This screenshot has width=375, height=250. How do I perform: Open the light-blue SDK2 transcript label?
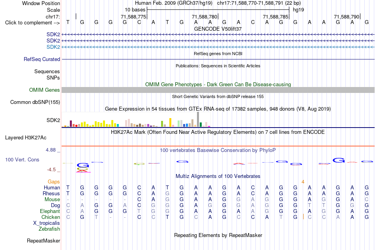click(53, 47)
